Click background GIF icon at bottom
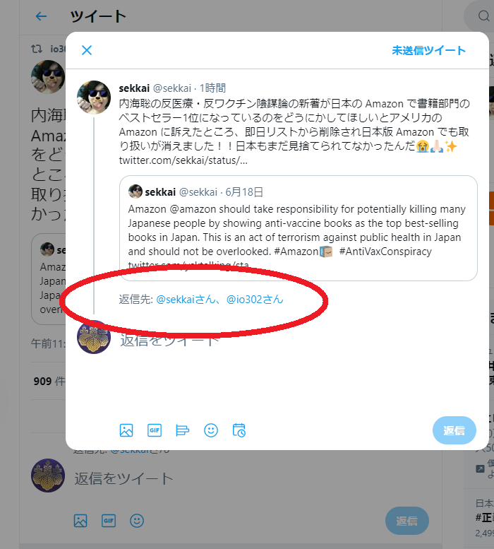Screen dimensions: 494x549 point(109,521)
